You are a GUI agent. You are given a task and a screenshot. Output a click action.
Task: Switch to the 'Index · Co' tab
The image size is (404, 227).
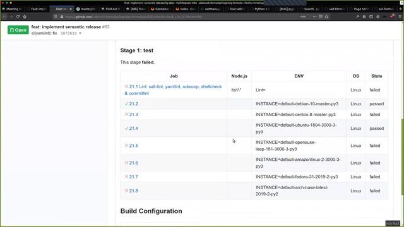[185, 9]
